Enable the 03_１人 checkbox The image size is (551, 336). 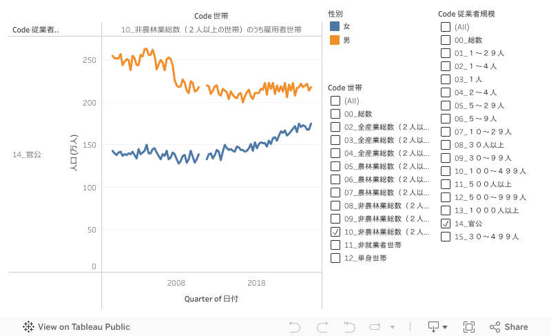point(446,79)
